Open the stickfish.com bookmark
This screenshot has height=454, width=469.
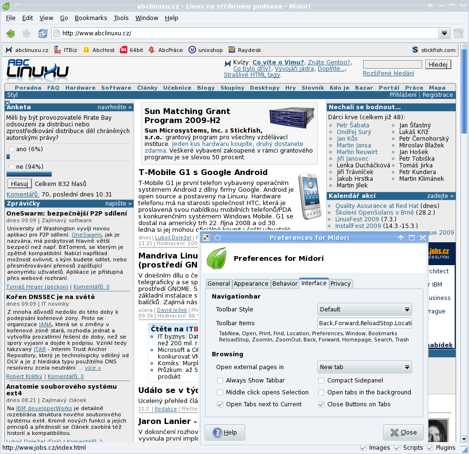pyautogui.click(x=433, y=50)
